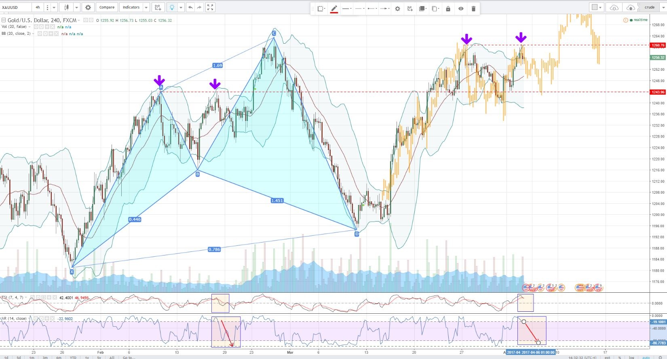Viewport: 667px width, 359px height.
Task: Lock the selected drawing
Action: tap(448, 8)
